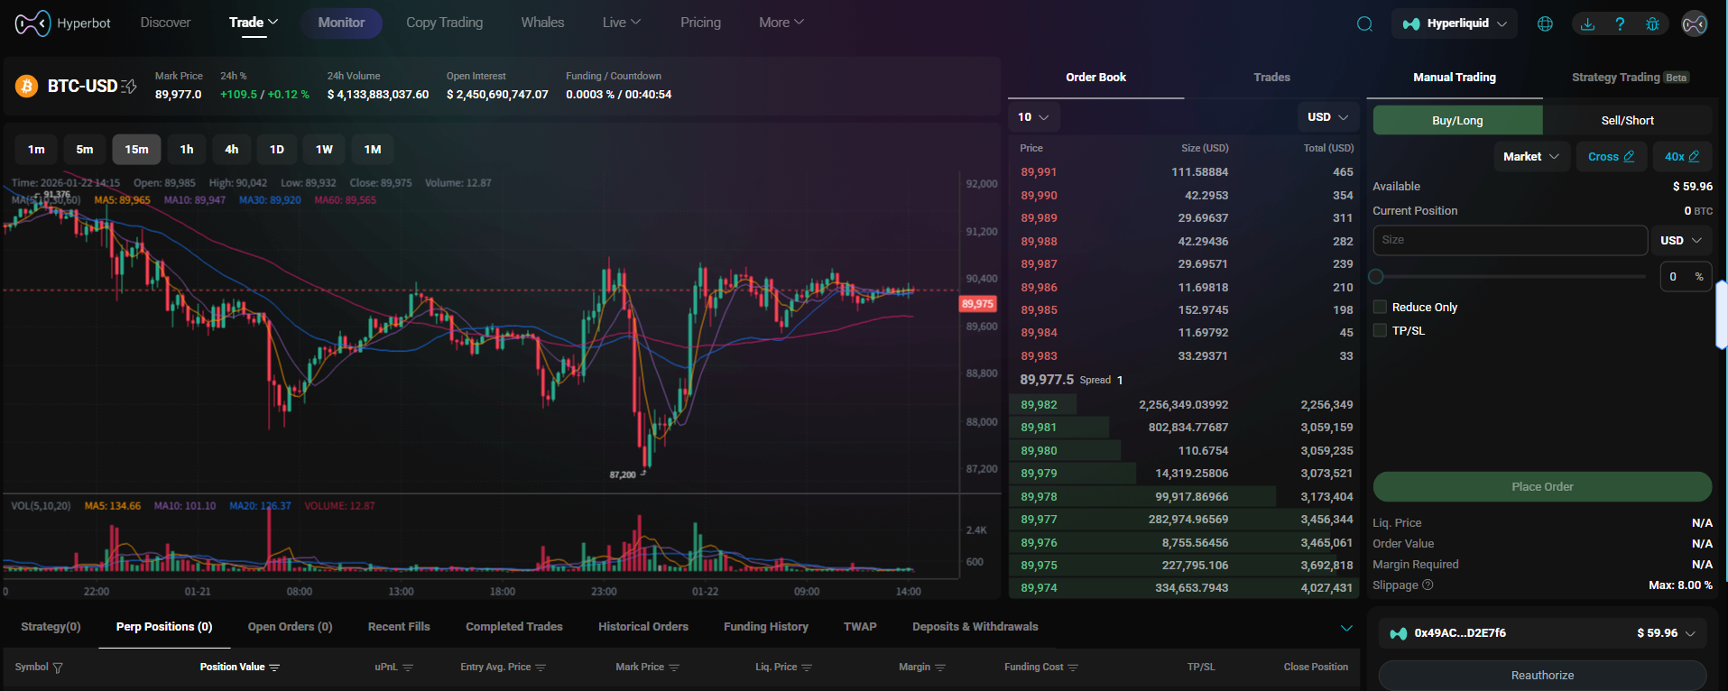Open the Market order type dropdown
The image size is (1728, 691).
(x=1531, y=156)
